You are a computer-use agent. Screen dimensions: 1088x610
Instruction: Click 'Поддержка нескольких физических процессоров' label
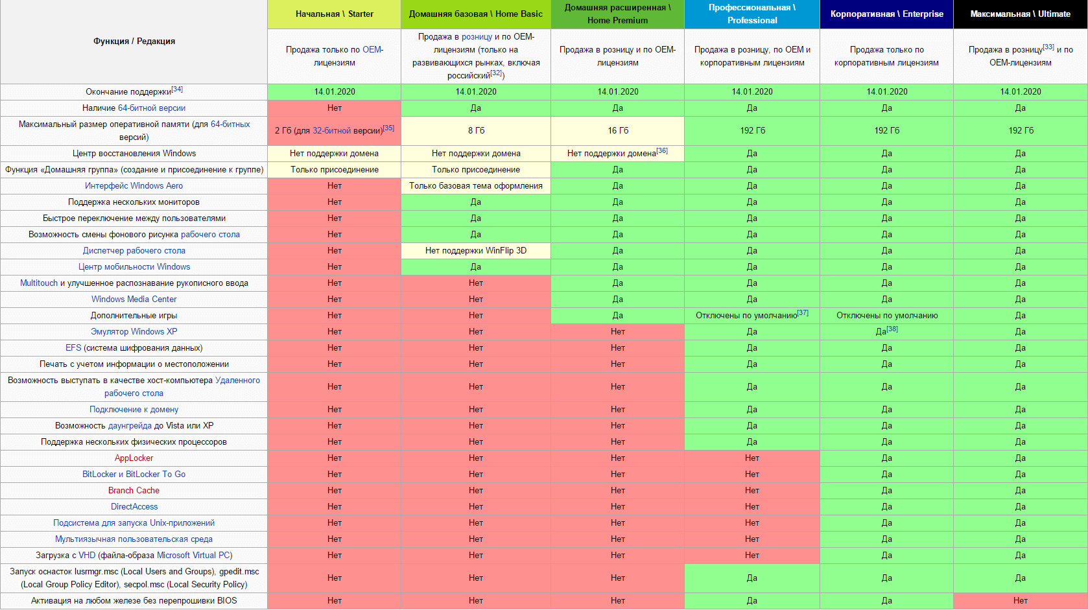[x=134, y=441]
